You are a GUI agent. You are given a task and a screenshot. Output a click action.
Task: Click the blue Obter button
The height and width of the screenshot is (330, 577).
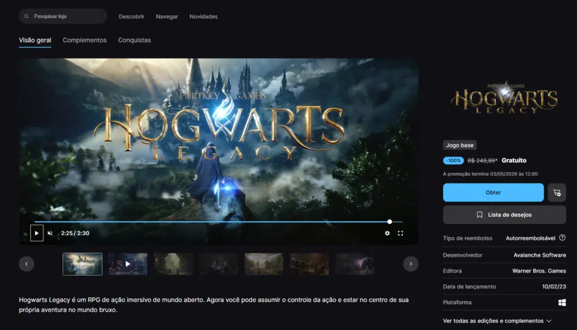point(493,193)
